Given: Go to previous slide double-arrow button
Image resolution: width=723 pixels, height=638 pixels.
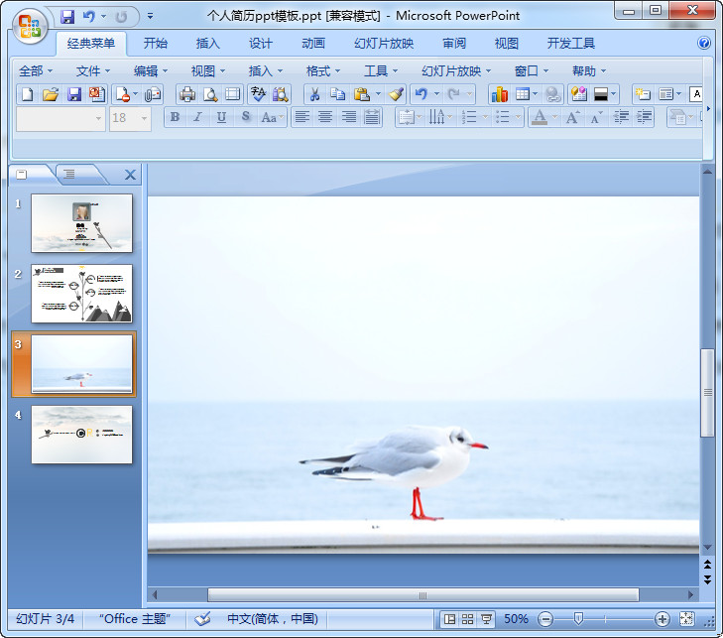Looking at the screenshot, I should click(x=707, y=565).
